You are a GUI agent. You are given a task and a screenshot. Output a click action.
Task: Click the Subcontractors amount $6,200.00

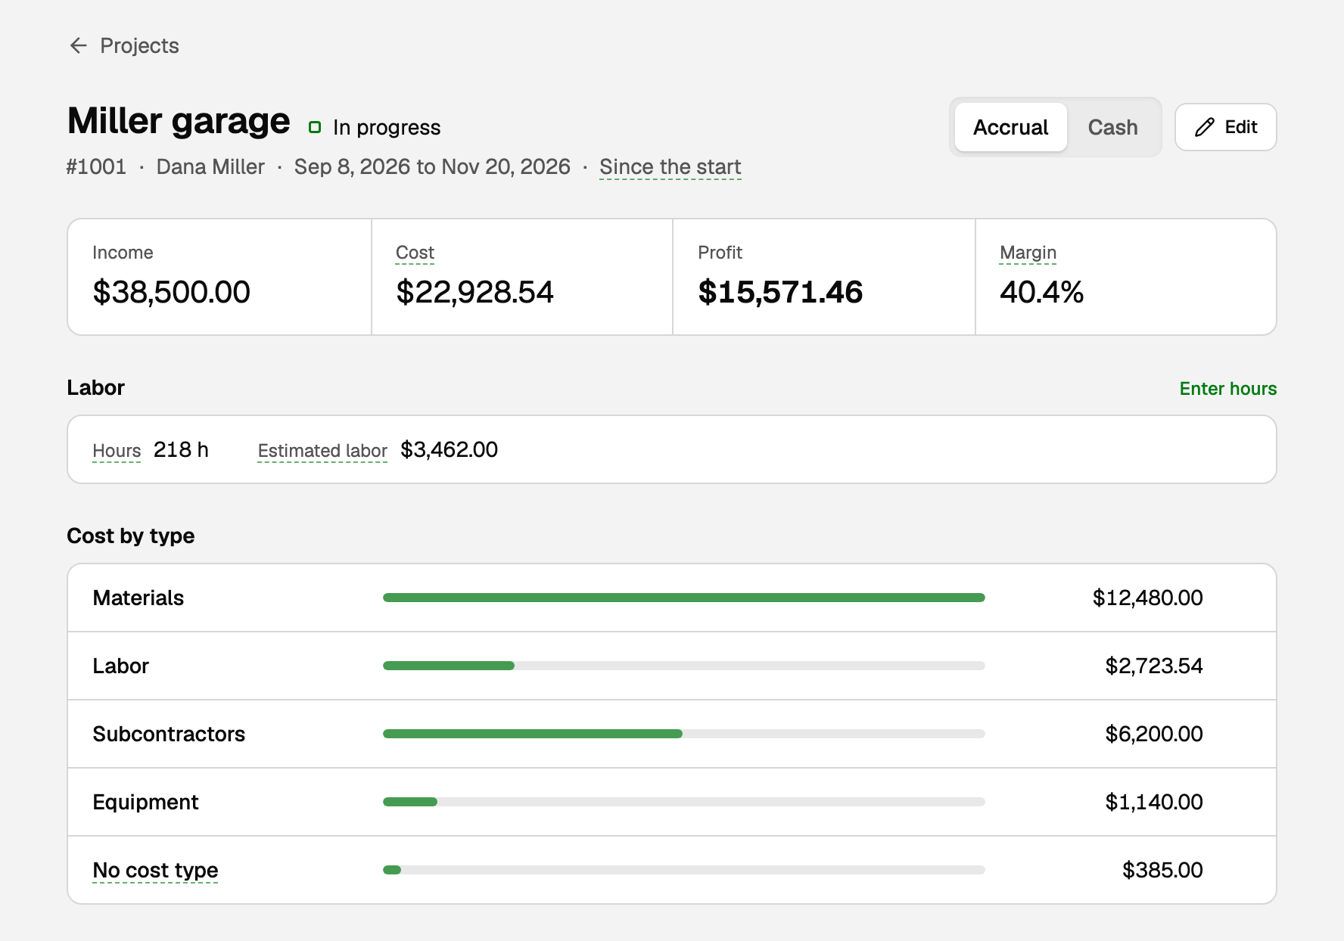tap(1153, 734)
